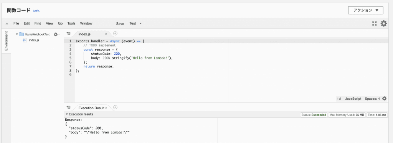
Task: Open the editor settings gear in the toolbar
Action: [x=383, y=23]
